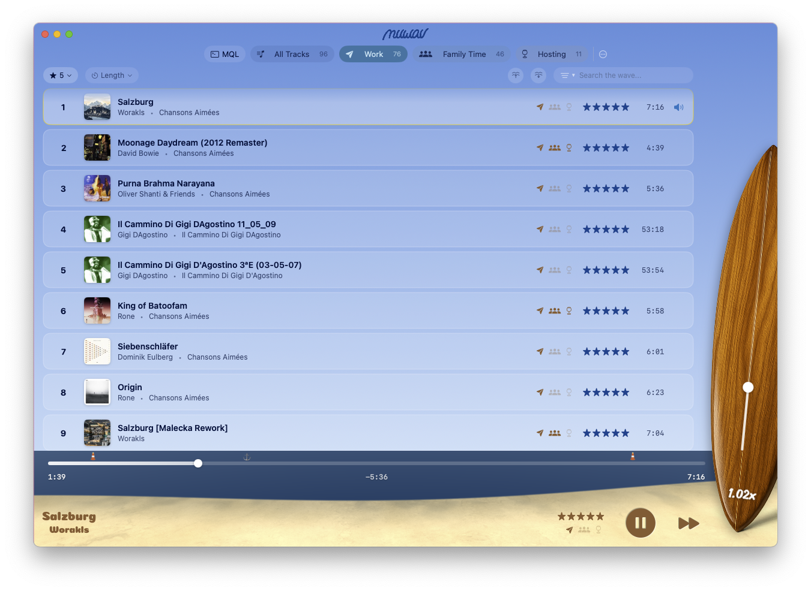This screenshot has width=811, height=591.
Task: Toggle Hosting tag on Origin row
Action: (569, 393)
